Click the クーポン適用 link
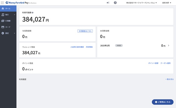This screenshot has width=176, height=108. coord(166,63)
